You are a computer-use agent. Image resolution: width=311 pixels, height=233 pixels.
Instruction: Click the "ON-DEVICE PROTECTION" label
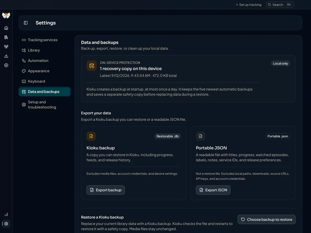click(120, 63)
